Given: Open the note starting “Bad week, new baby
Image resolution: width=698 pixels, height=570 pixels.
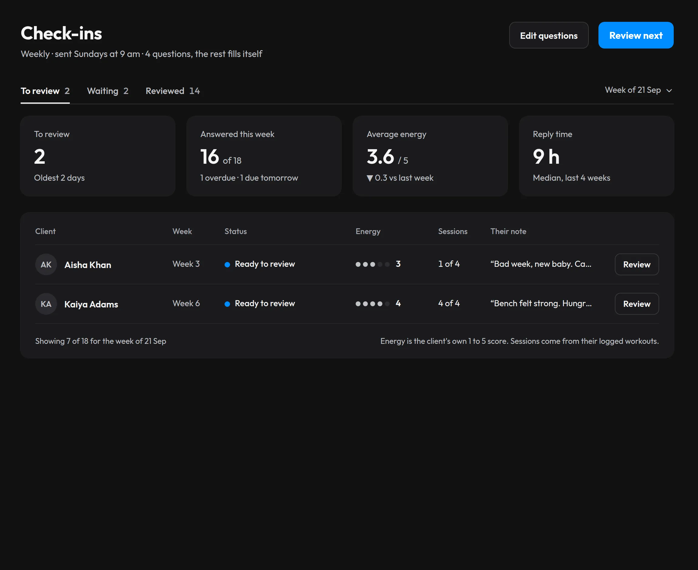Looking at the screenshot, I should coord(541,264).
